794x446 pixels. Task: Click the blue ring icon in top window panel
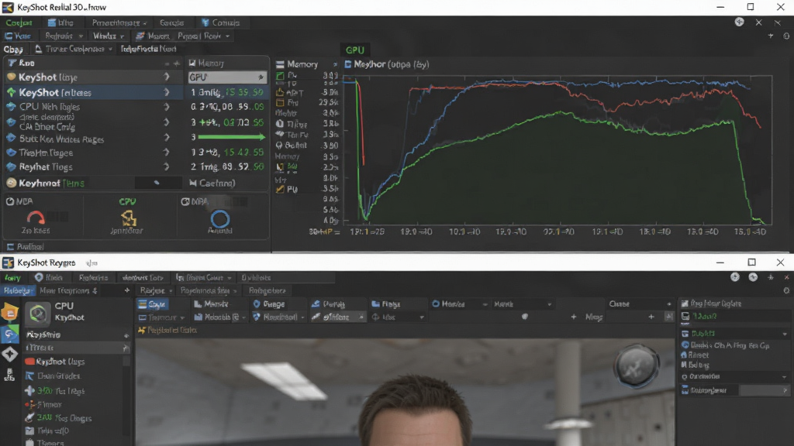pyautogui.click(x=219, y=219)
